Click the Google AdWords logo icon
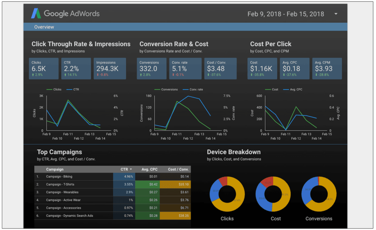The width and height of the screenshot is (376, 230). tap(36, 14)
